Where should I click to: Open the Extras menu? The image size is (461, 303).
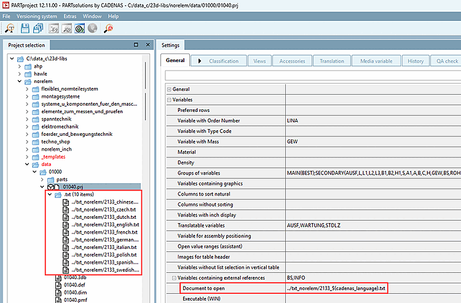click(70, 15)
